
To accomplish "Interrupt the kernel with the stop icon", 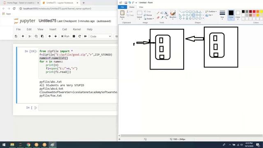I will [x=74, y=36].
